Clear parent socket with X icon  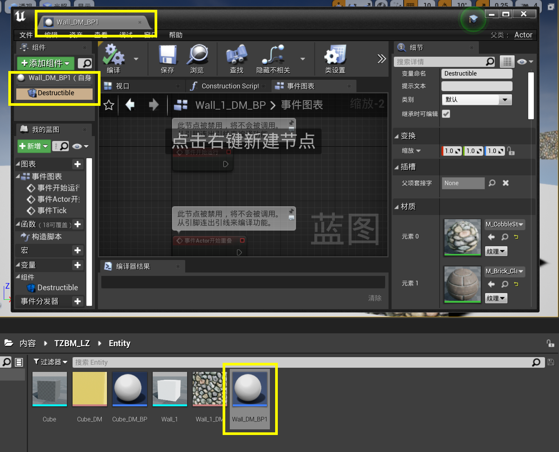coord(506,183)
